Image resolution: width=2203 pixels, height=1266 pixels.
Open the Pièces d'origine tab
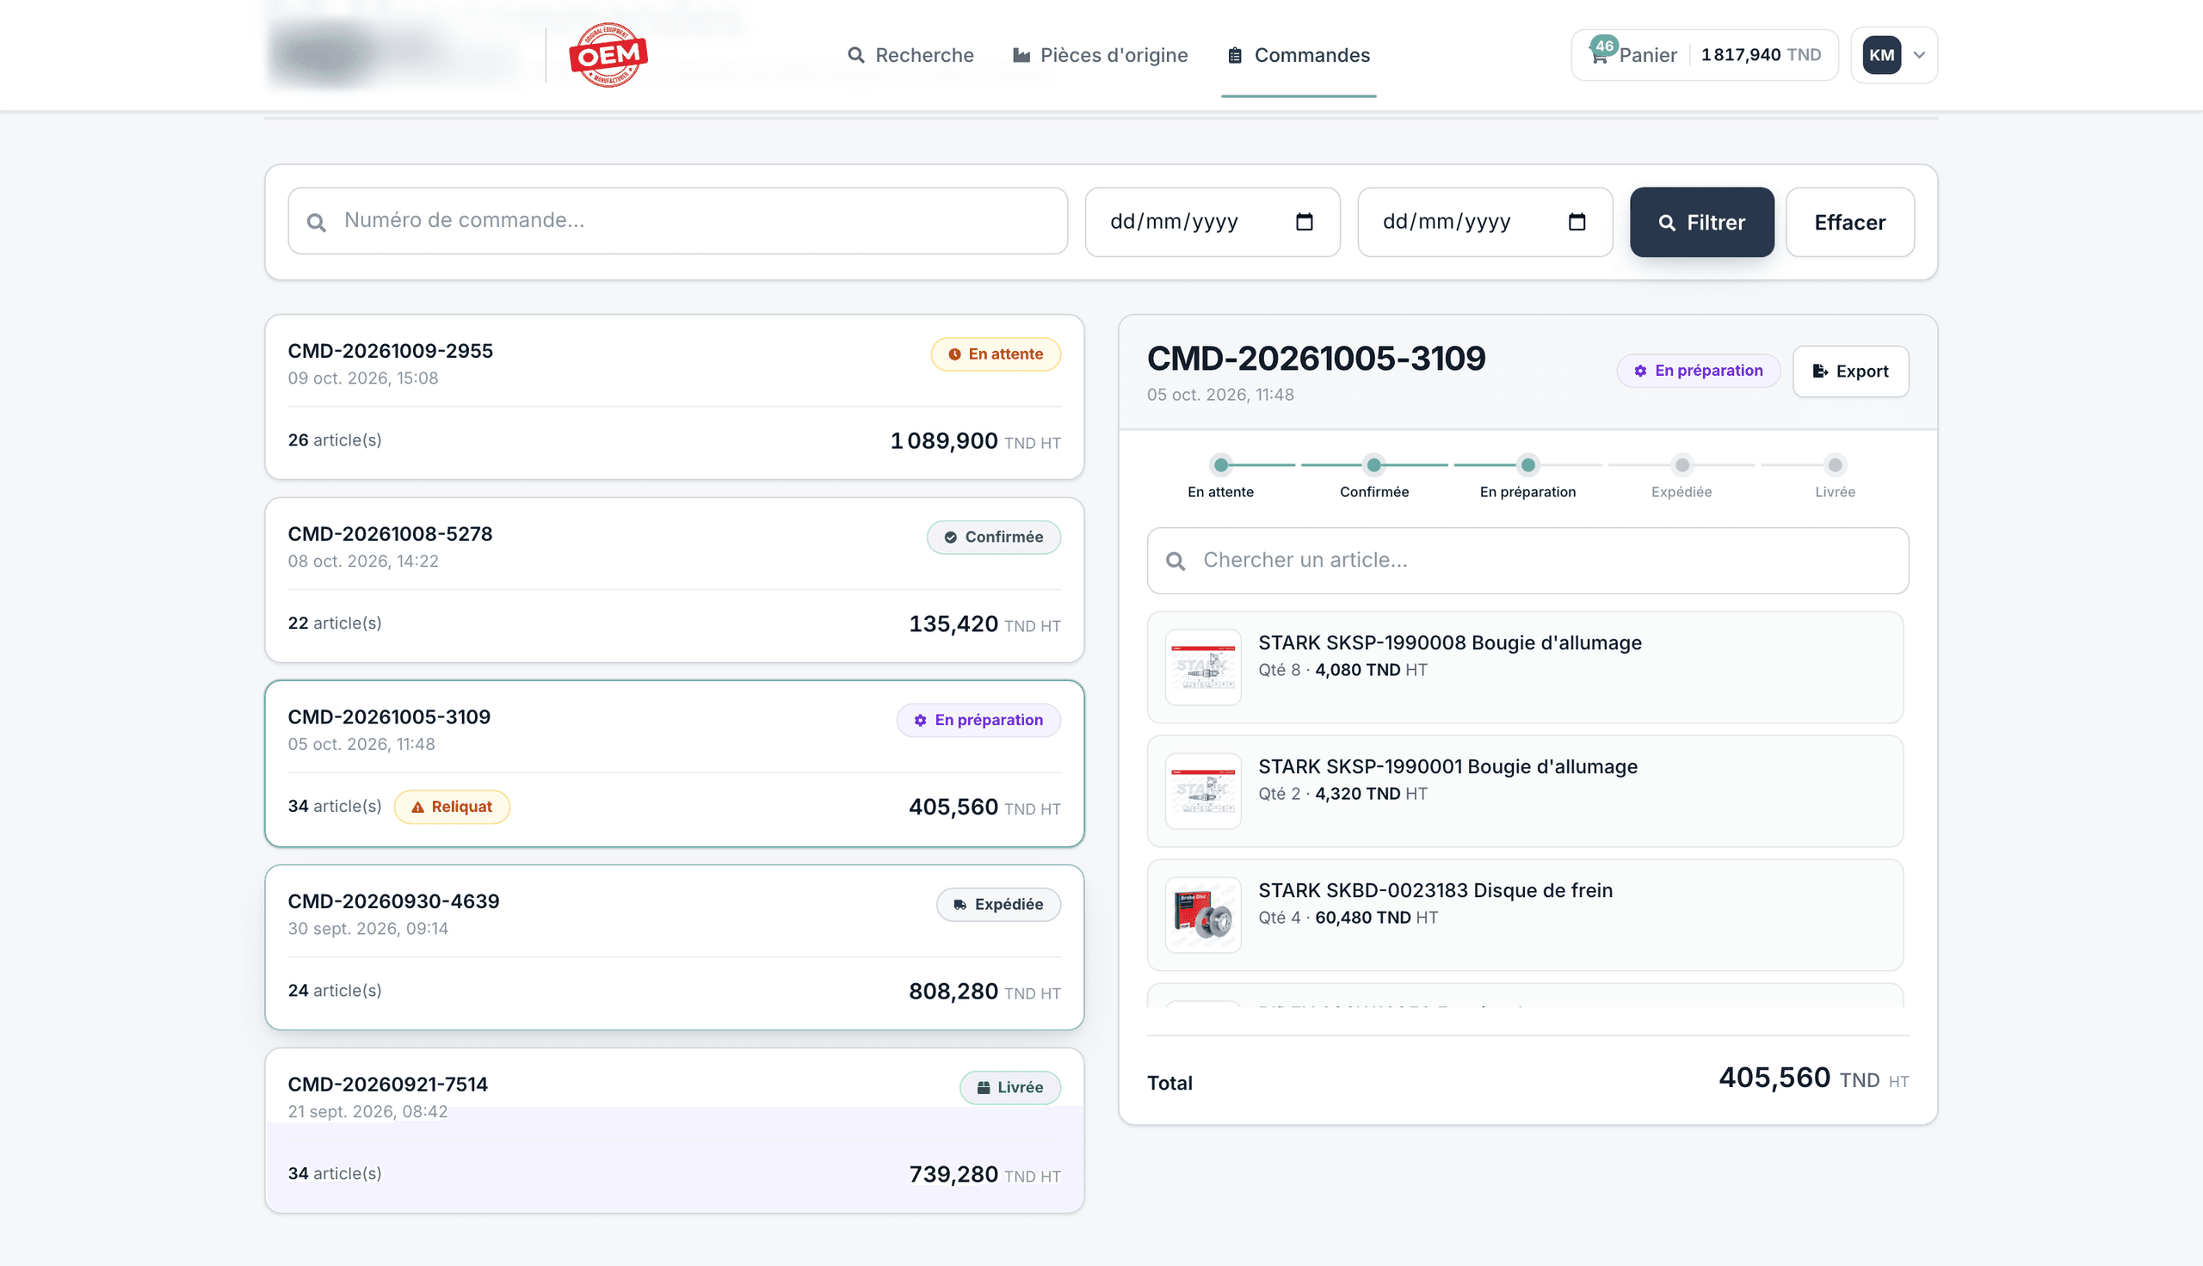tap(1100, 55)
